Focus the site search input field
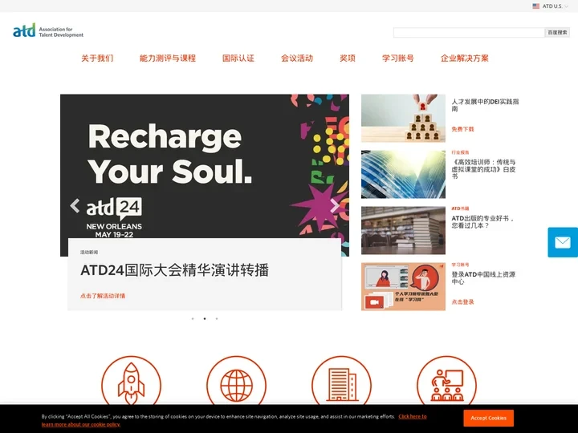578x433 pixels. [469, 32]
